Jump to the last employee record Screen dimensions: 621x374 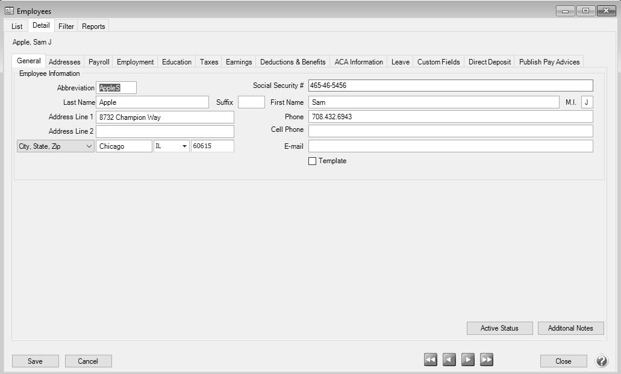pos(487,360)
